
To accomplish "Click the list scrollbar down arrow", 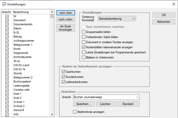I will pyautogui.click(x=52, y=114).
